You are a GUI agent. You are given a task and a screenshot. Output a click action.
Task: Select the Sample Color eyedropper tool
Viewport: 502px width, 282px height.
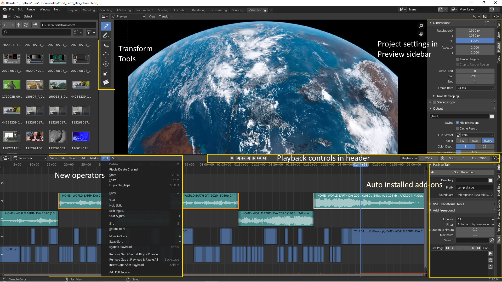point(106,26)
